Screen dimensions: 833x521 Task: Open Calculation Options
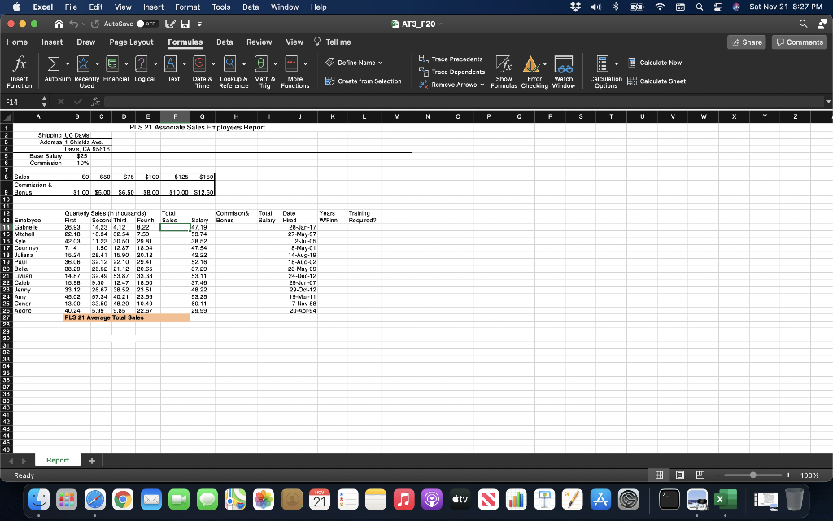[x=605, y=72]
